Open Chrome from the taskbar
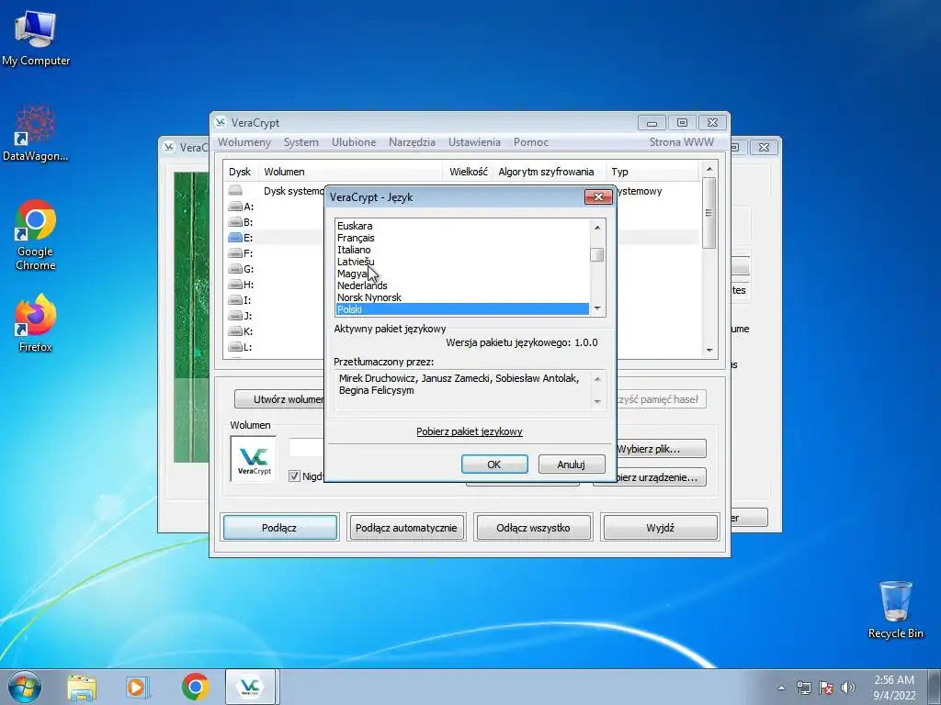 [196, 687]
